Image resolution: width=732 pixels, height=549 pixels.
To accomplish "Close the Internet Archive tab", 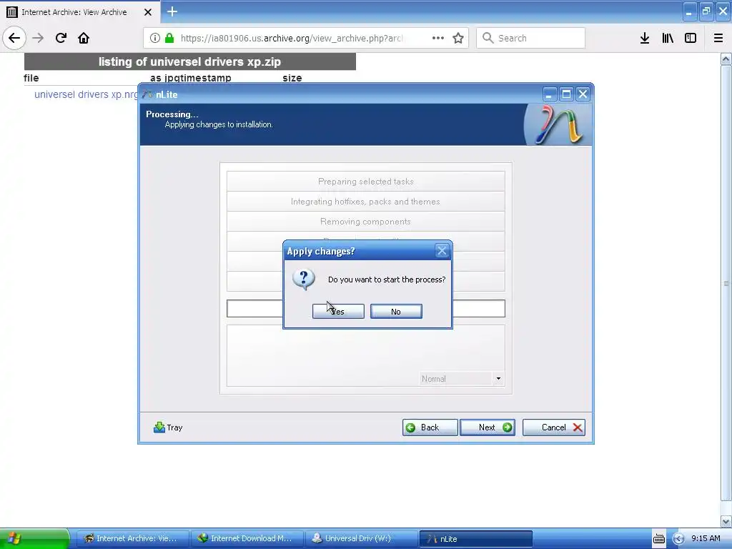I will 147,12.
